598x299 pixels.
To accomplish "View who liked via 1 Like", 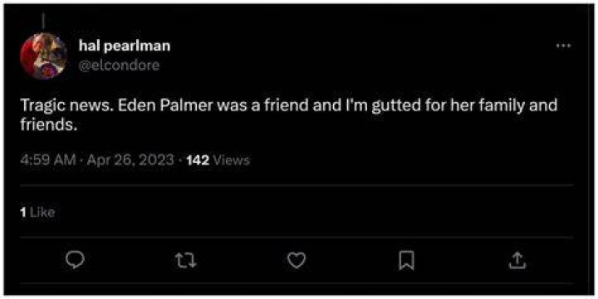I will coord(37,212).
